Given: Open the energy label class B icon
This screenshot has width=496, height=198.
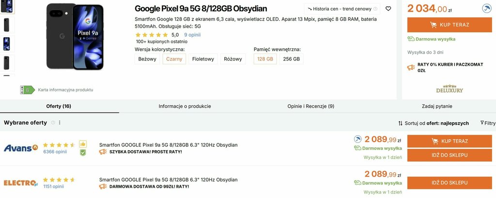Looking at the screenshot, I should tap(27, 90).
